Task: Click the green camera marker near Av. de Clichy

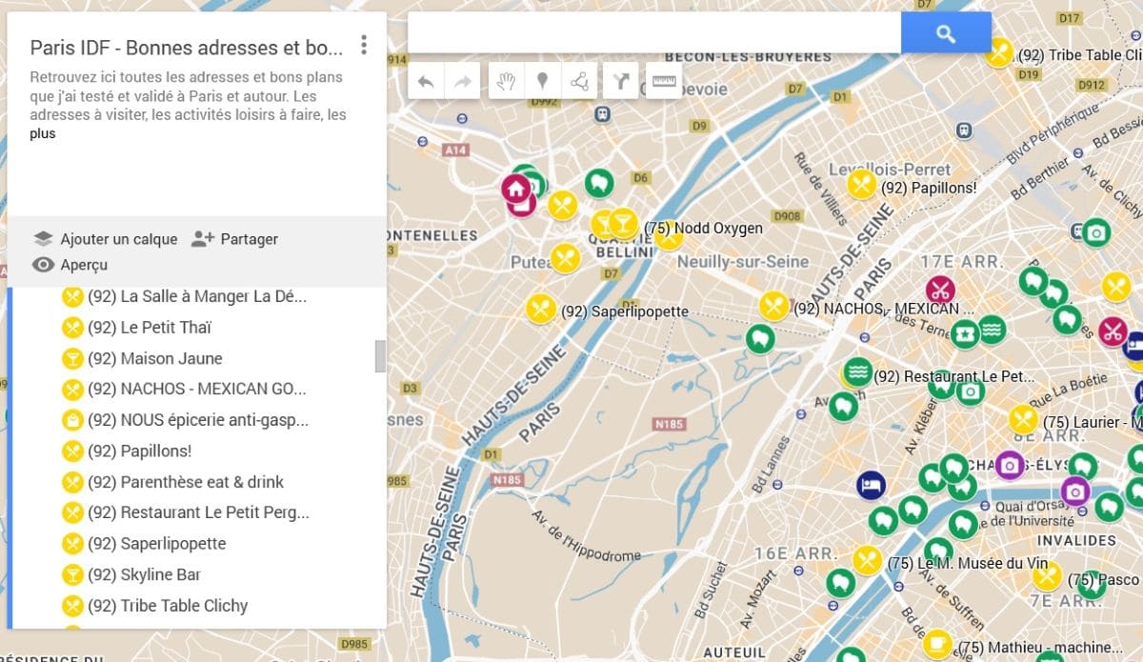Action: point(1095,231)
